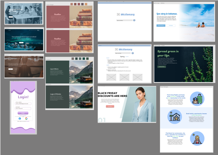Image resolution: width=218 pixels, height=155 pixels.
Task: Pick the dusky mauve swatch above the books
Action: pos(82,4)
